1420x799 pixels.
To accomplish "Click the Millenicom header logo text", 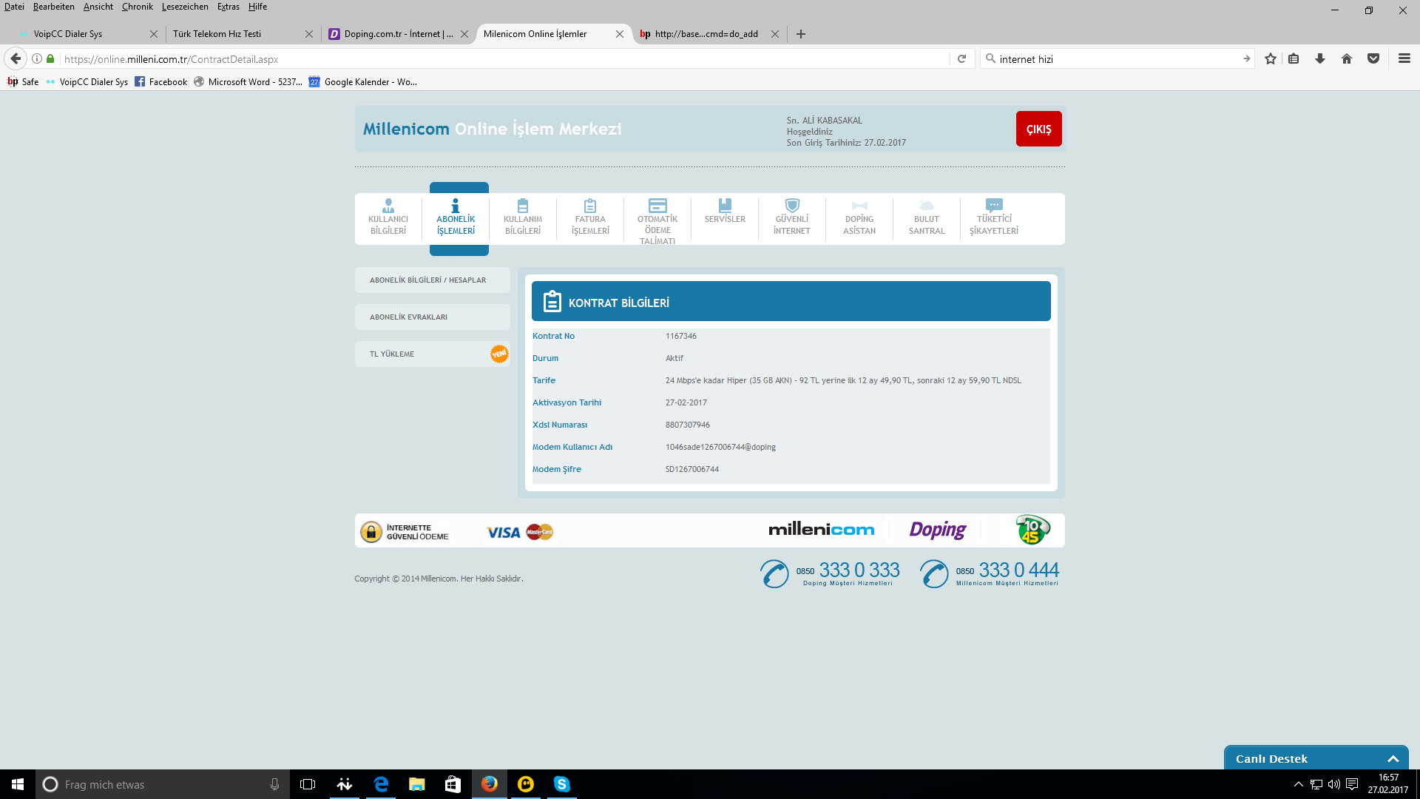I will [x=406, y=129].
